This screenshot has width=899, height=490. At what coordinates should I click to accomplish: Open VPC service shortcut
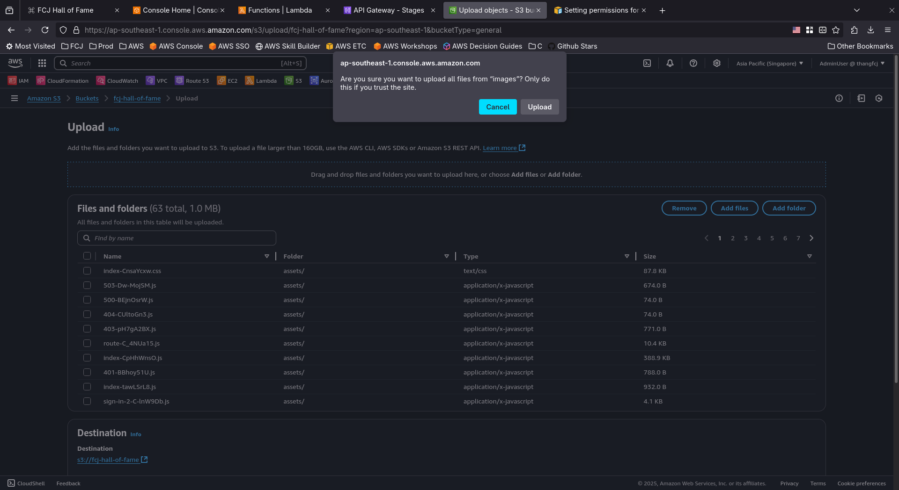pos(156,80)
